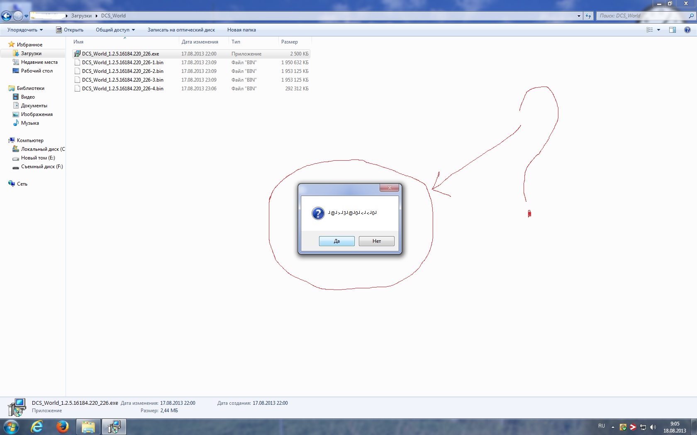Image resolution: width=697 pixels, height=435 pixels.
Task: Click the Explorer folder taskbar button
Action: click(88, 427)
